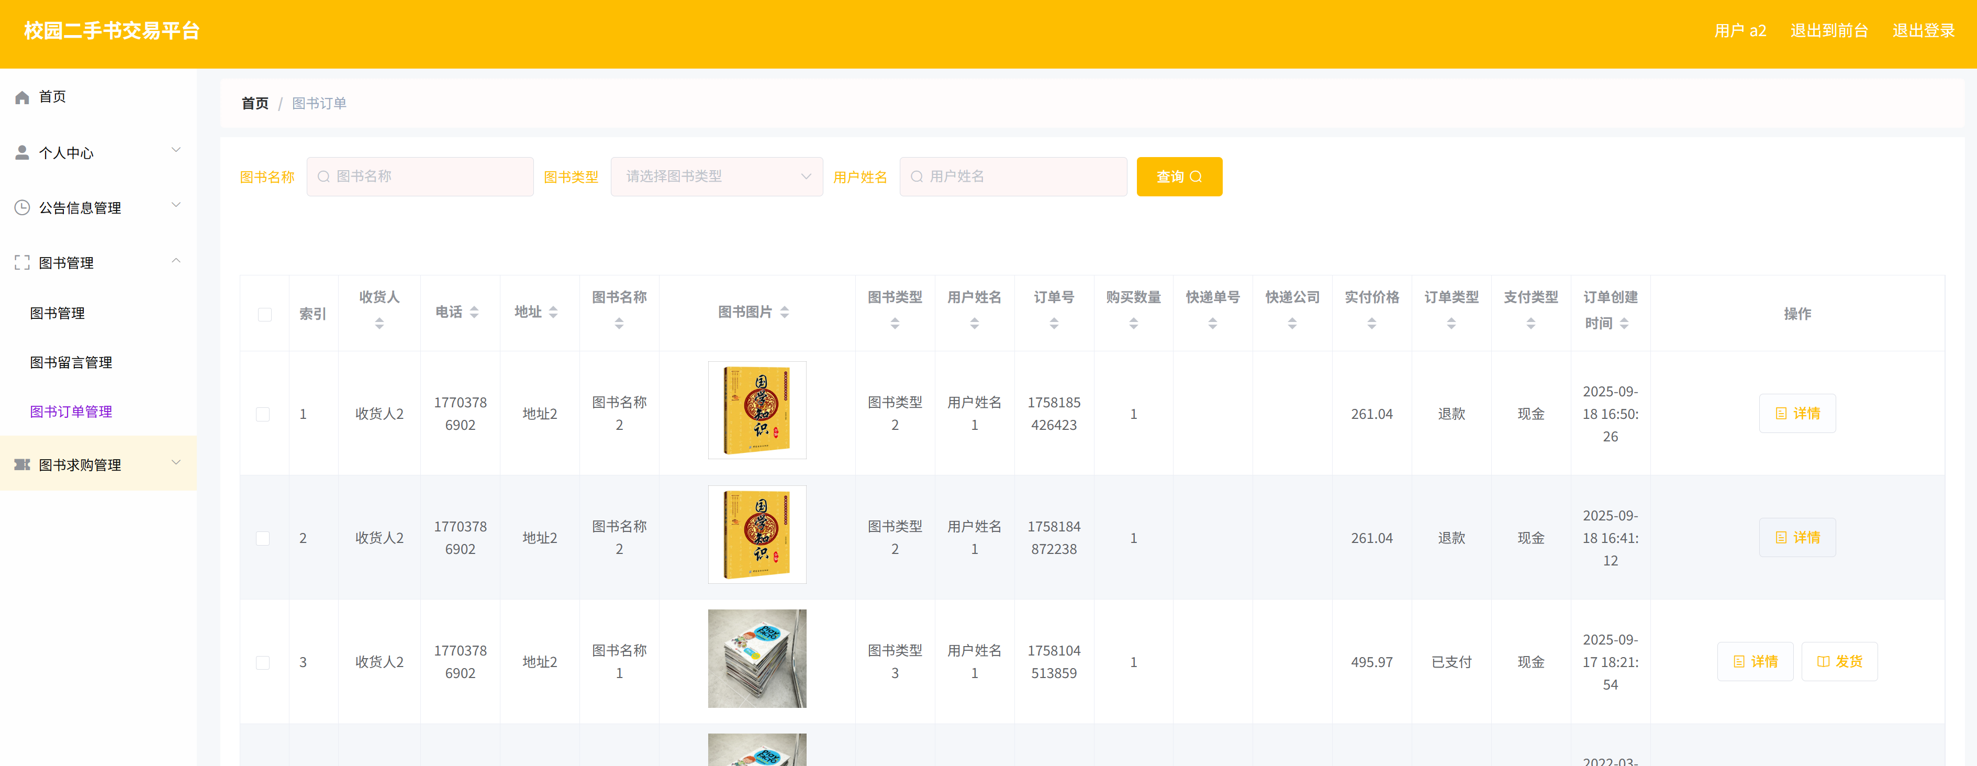Sort by 电话 column arrows
The height and width of the screenshot is (766, 1977).
(474, 313)
